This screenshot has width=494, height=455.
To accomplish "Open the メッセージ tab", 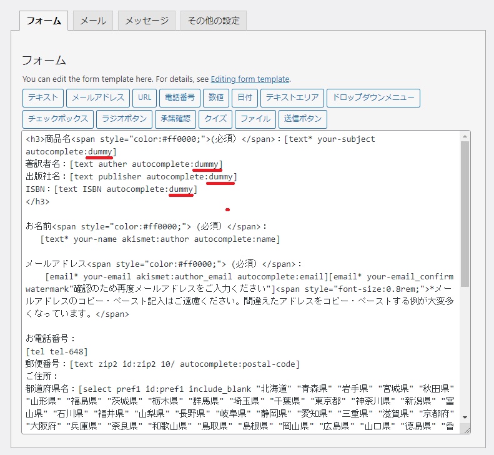I will pyautogui.click(x=146, y=21).
